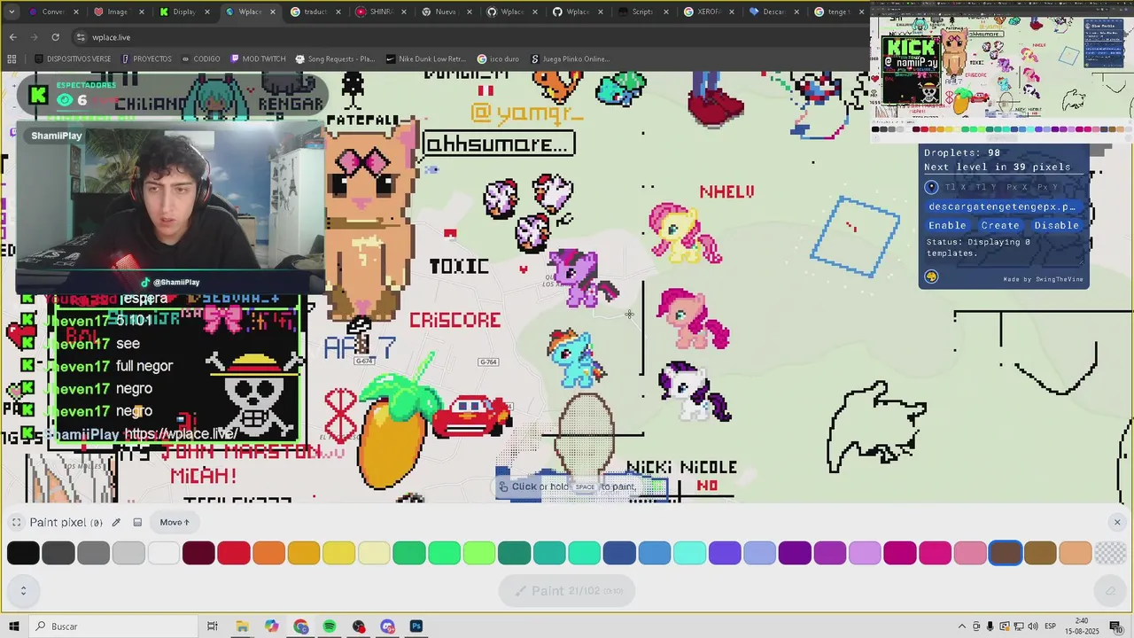
Task: Click the Tl X coordinate field
Action: (x=956, y=187)
